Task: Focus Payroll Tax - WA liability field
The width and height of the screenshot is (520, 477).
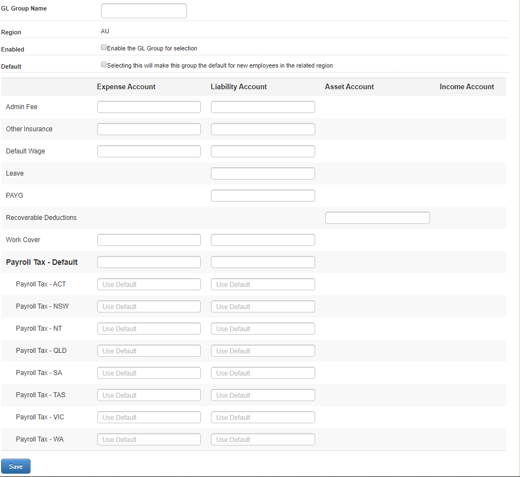Action: (262, 439)
